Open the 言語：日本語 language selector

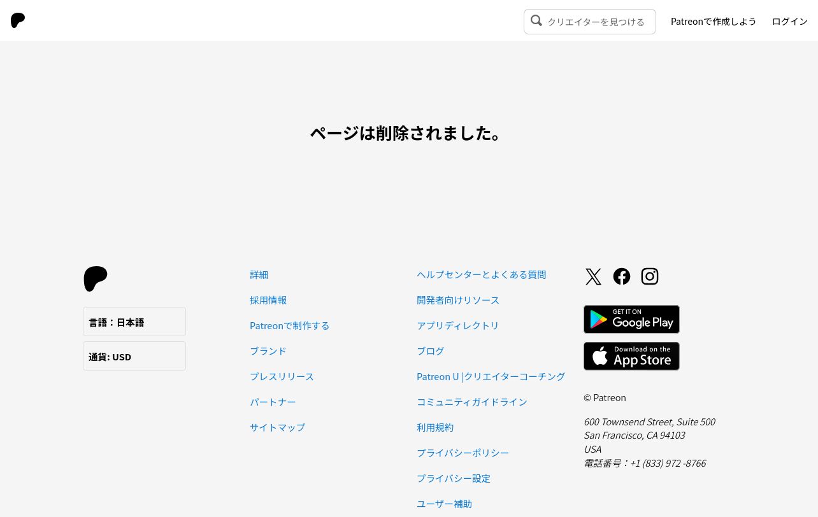point(134,322)
